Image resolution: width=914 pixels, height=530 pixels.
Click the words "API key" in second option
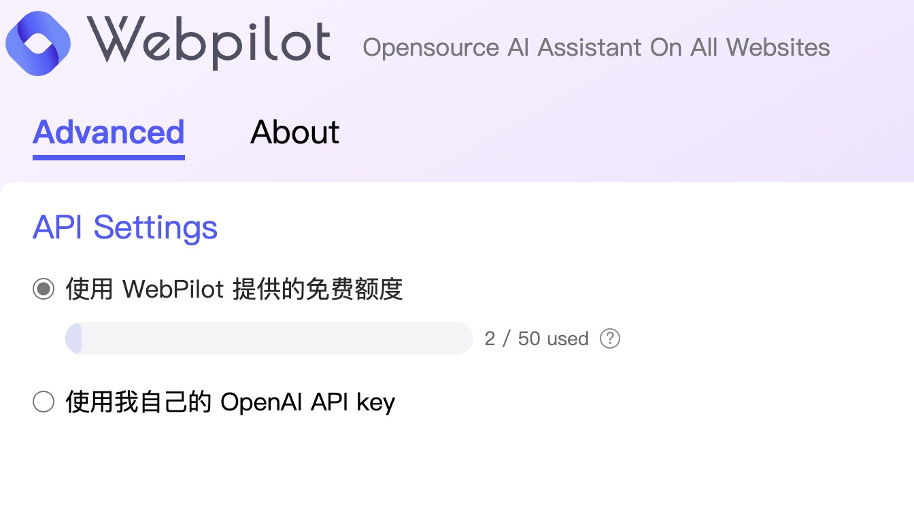(353, 402)
